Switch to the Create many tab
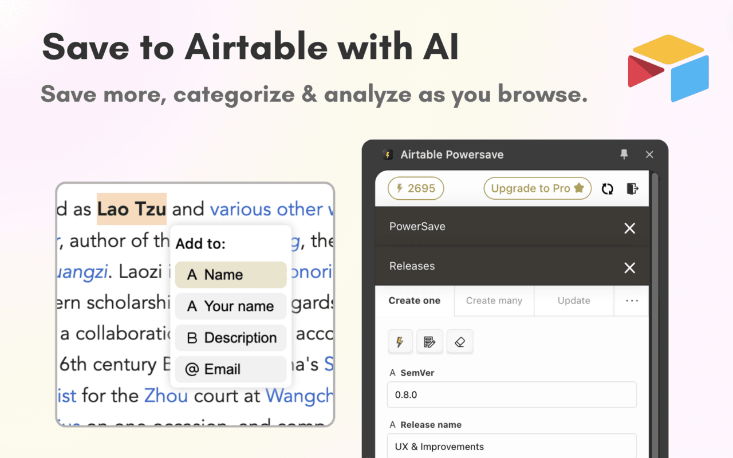This screenshot has width=733, height=458. [x=494, y=301]
